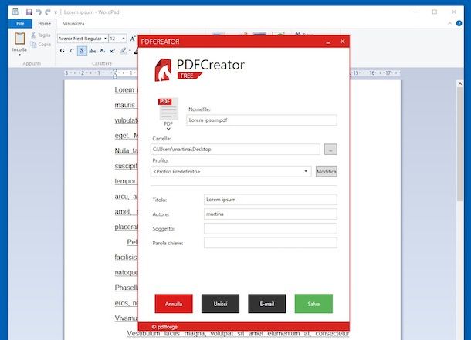The width and height of the screenshot is (471, 340).
Task: Maximize the WordPad window
Action: point(435,12)
